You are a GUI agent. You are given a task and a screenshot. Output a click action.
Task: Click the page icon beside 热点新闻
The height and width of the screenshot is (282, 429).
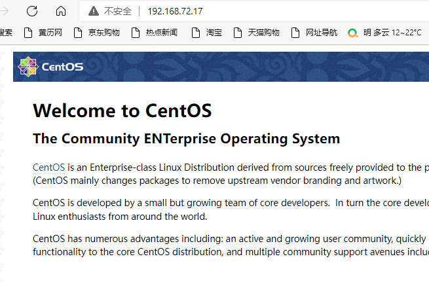[x=136, y=33]
